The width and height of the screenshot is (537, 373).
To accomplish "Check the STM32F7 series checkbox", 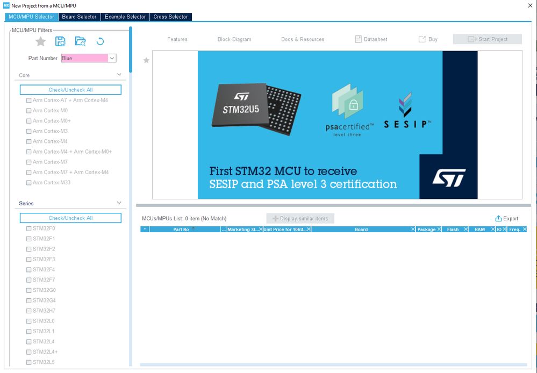I will [x=29, y=280].
